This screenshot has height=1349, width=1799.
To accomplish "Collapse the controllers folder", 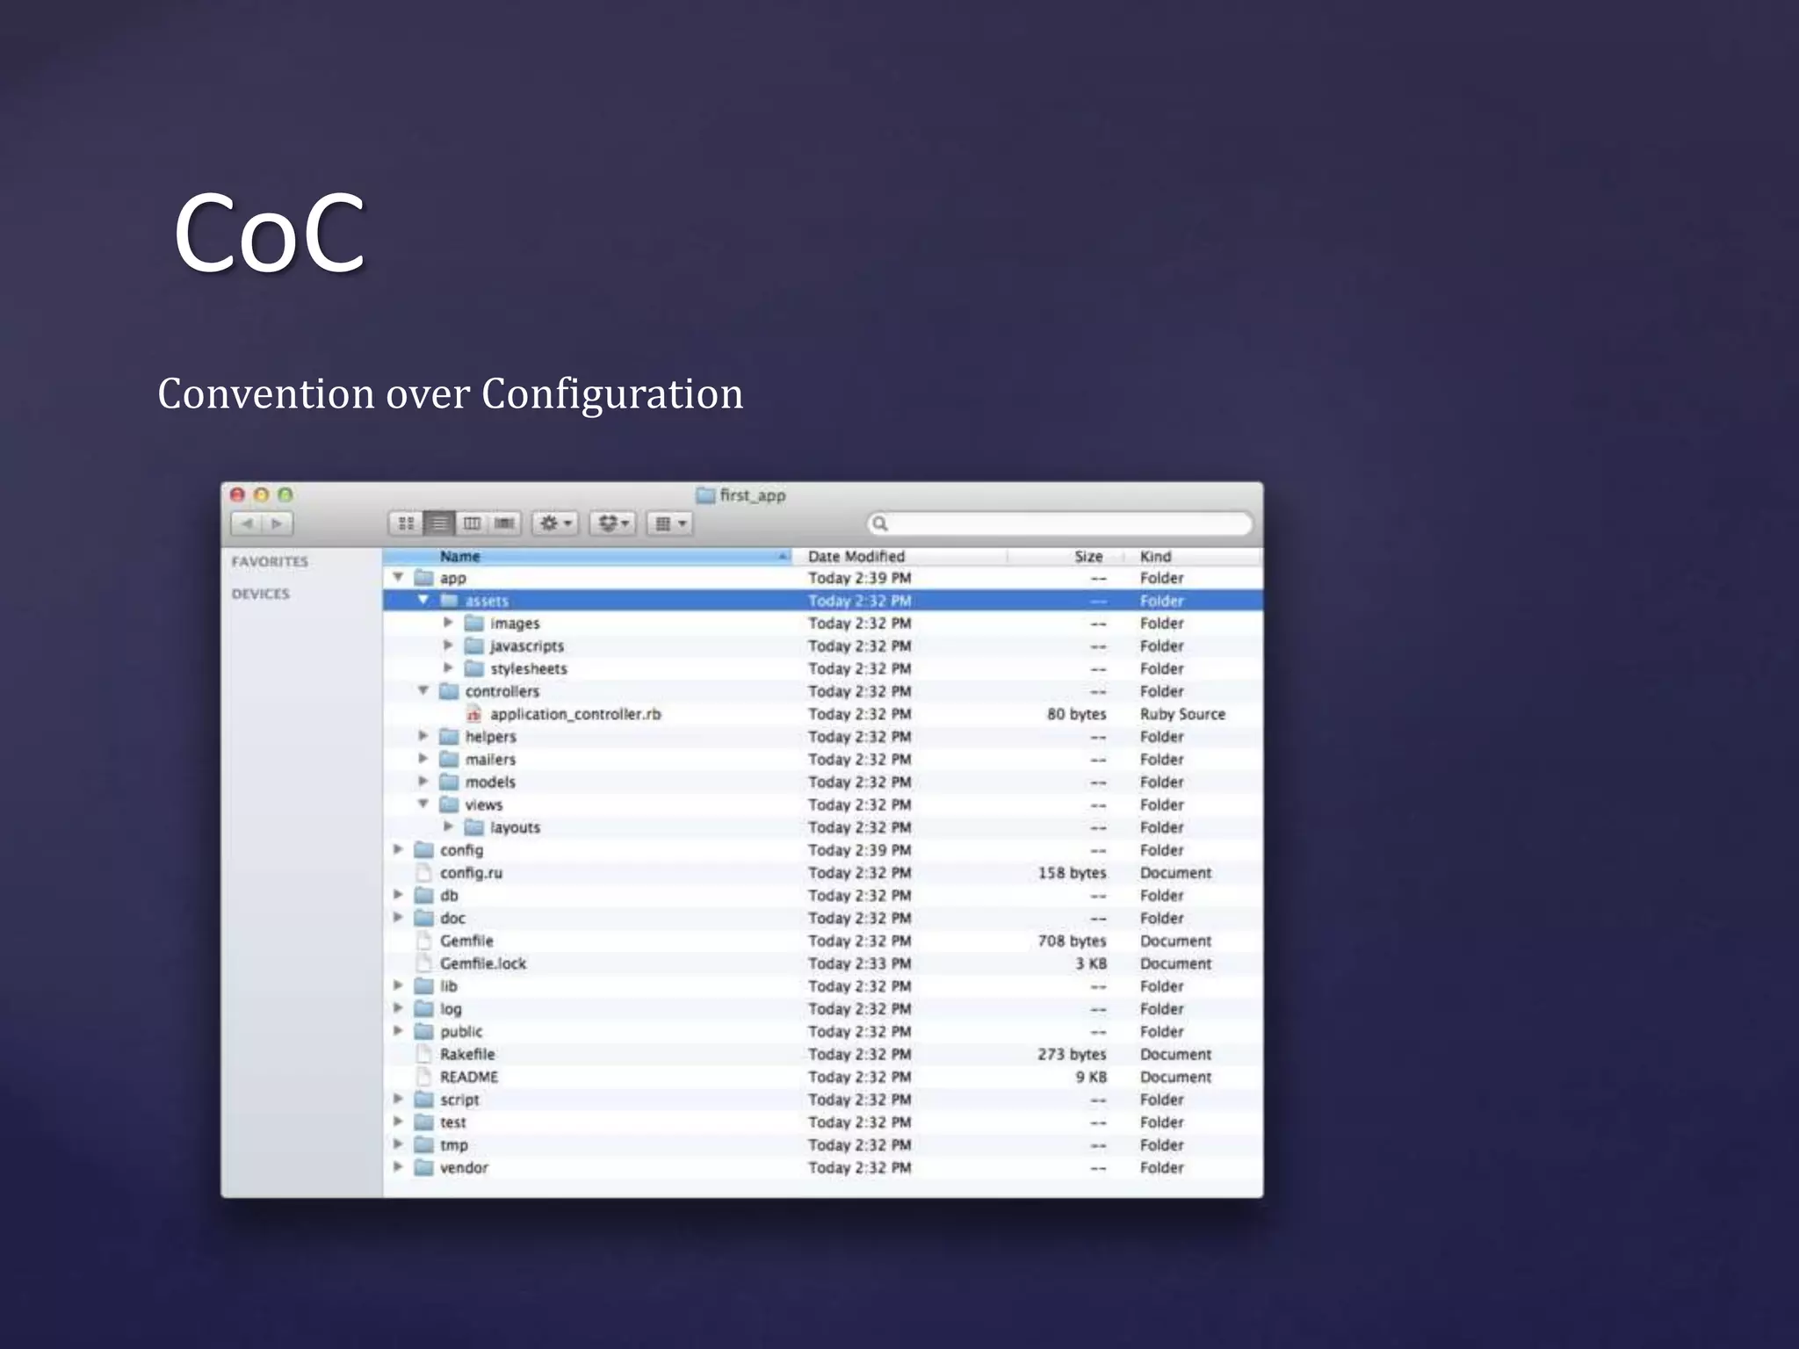I will tap(423, 690).
